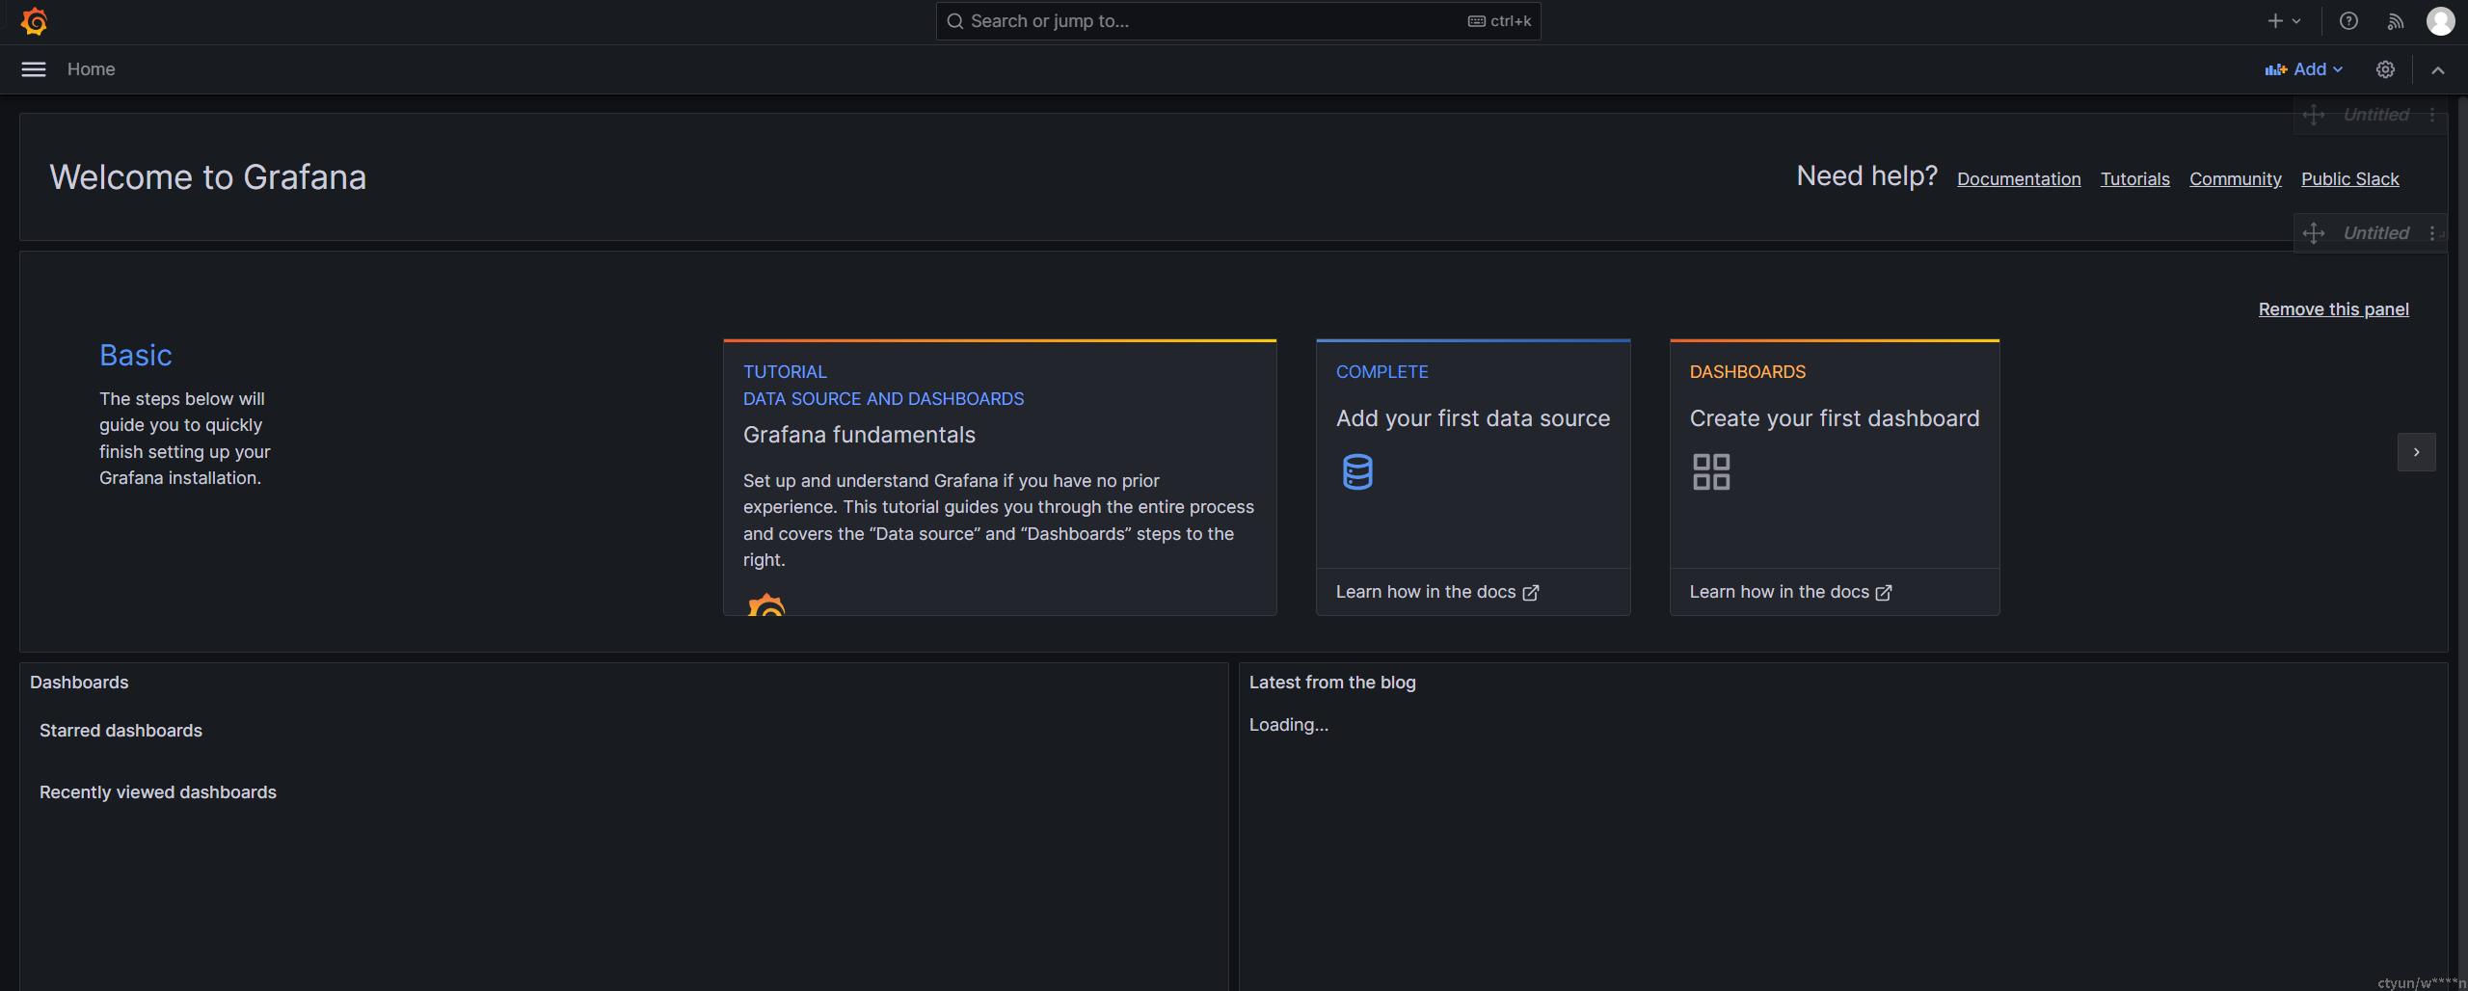Screen dimensions: 2468x991
Task: Open the Add panel dropdown
Action: coord(2304,69)
